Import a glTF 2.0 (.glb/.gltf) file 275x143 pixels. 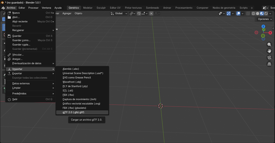(82, 112)
